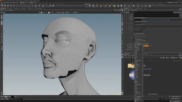Add a Portal Light from the shelf
The height and width of the screenshot is (102, 182).
tap(129, 6)
